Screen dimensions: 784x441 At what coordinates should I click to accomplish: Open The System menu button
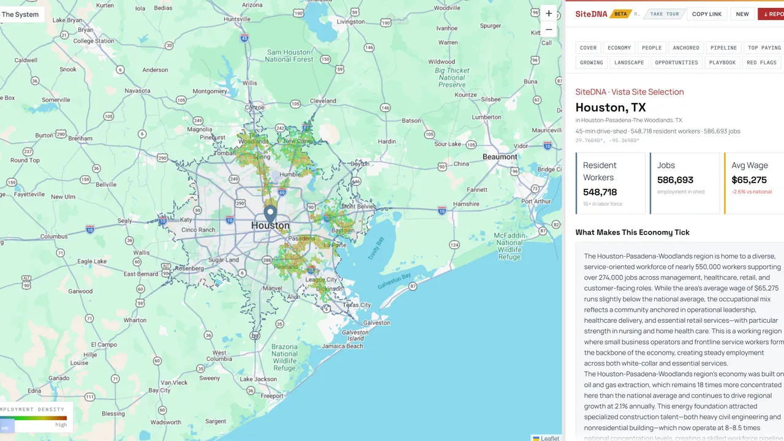21,14
